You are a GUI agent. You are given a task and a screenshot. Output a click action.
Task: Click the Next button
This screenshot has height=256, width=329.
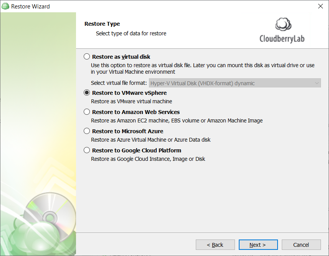pyautogui.click(x=258, y=244)
